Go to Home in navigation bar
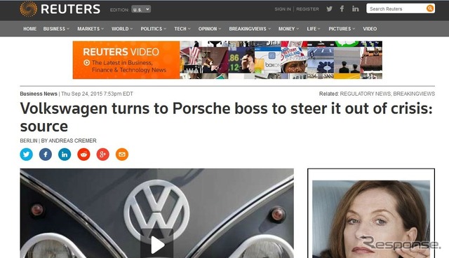Screen dimensions: 449x258 29,29
